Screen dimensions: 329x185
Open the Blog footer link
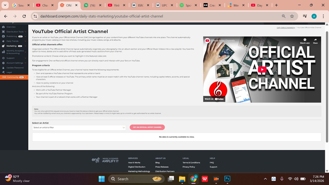(157, 162)
